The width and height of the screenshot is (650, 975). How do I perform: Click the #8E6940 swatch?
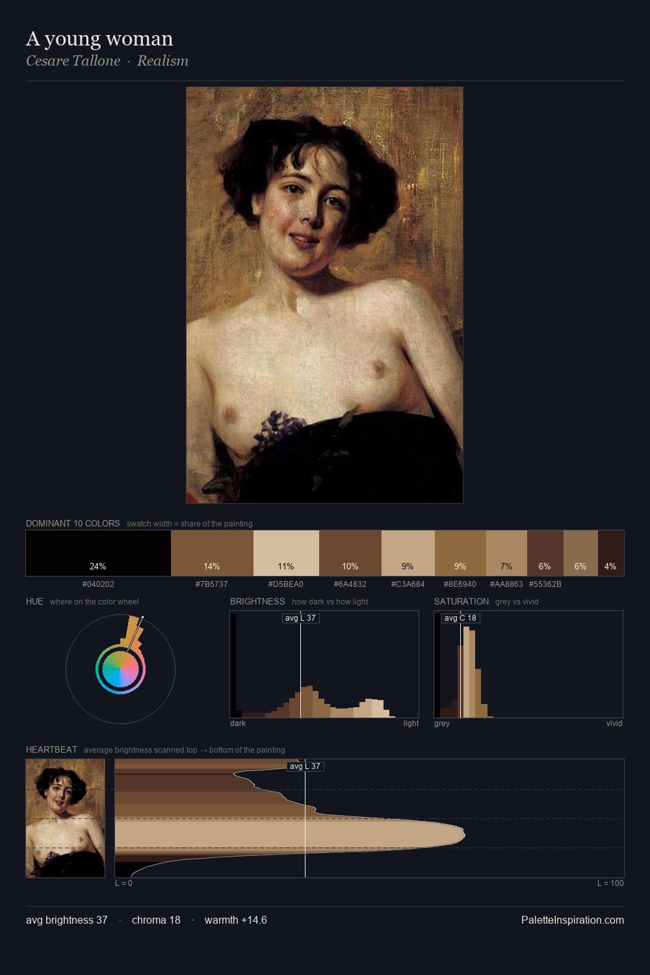tap(460, 553)
